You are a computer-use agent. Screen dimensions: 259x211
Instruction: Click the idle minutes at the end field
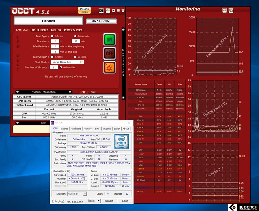55,52
